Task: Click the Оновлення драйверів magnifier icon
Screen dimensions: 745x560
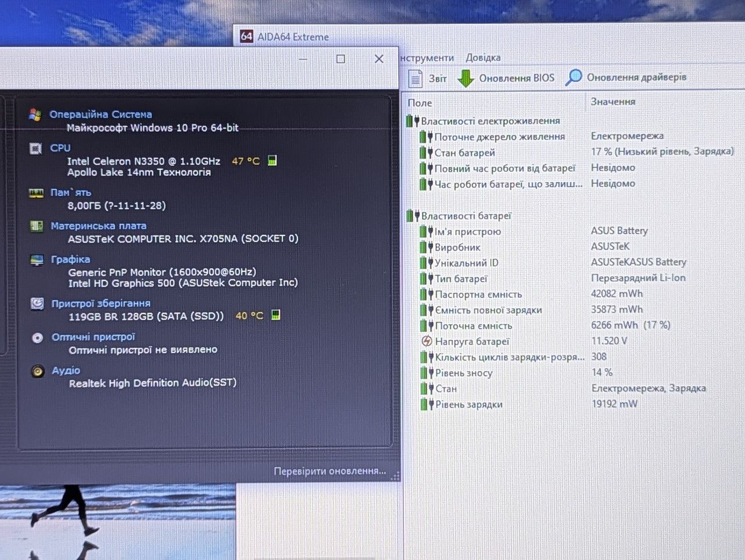Action: (573, 77)
